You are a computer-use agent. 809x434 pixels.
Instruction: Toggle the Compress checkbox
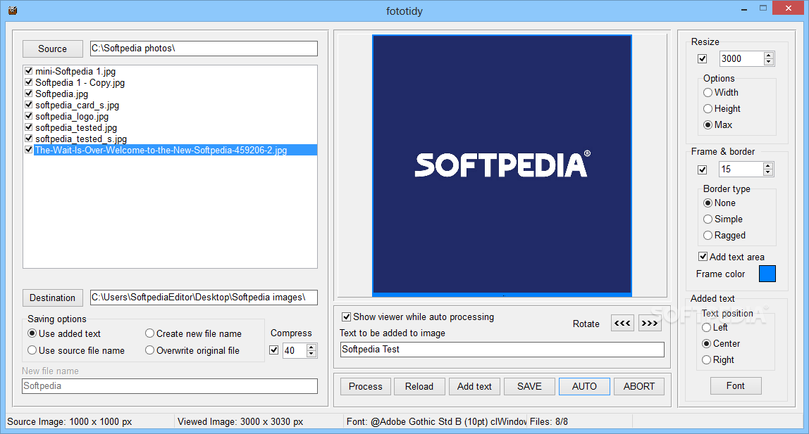(x=274, y=350)
